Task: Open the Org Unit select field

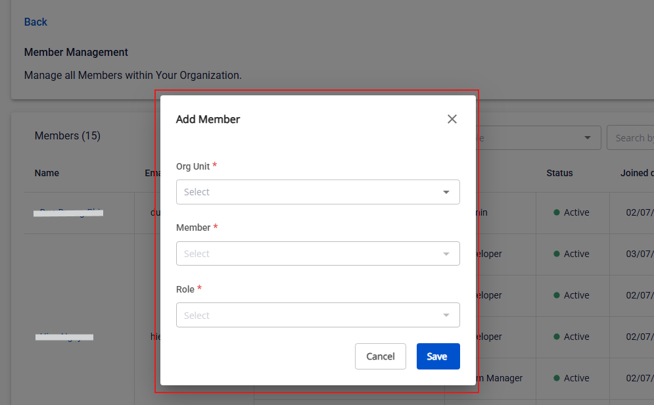Action: coord(309,192)
